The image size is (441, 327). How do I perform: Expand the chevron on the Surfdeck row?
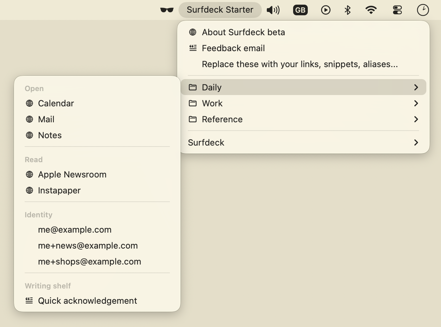[x=416, y=143]
